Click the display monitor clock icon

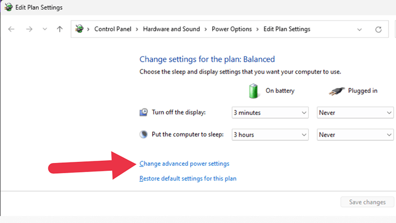click(x=144, y=112)
